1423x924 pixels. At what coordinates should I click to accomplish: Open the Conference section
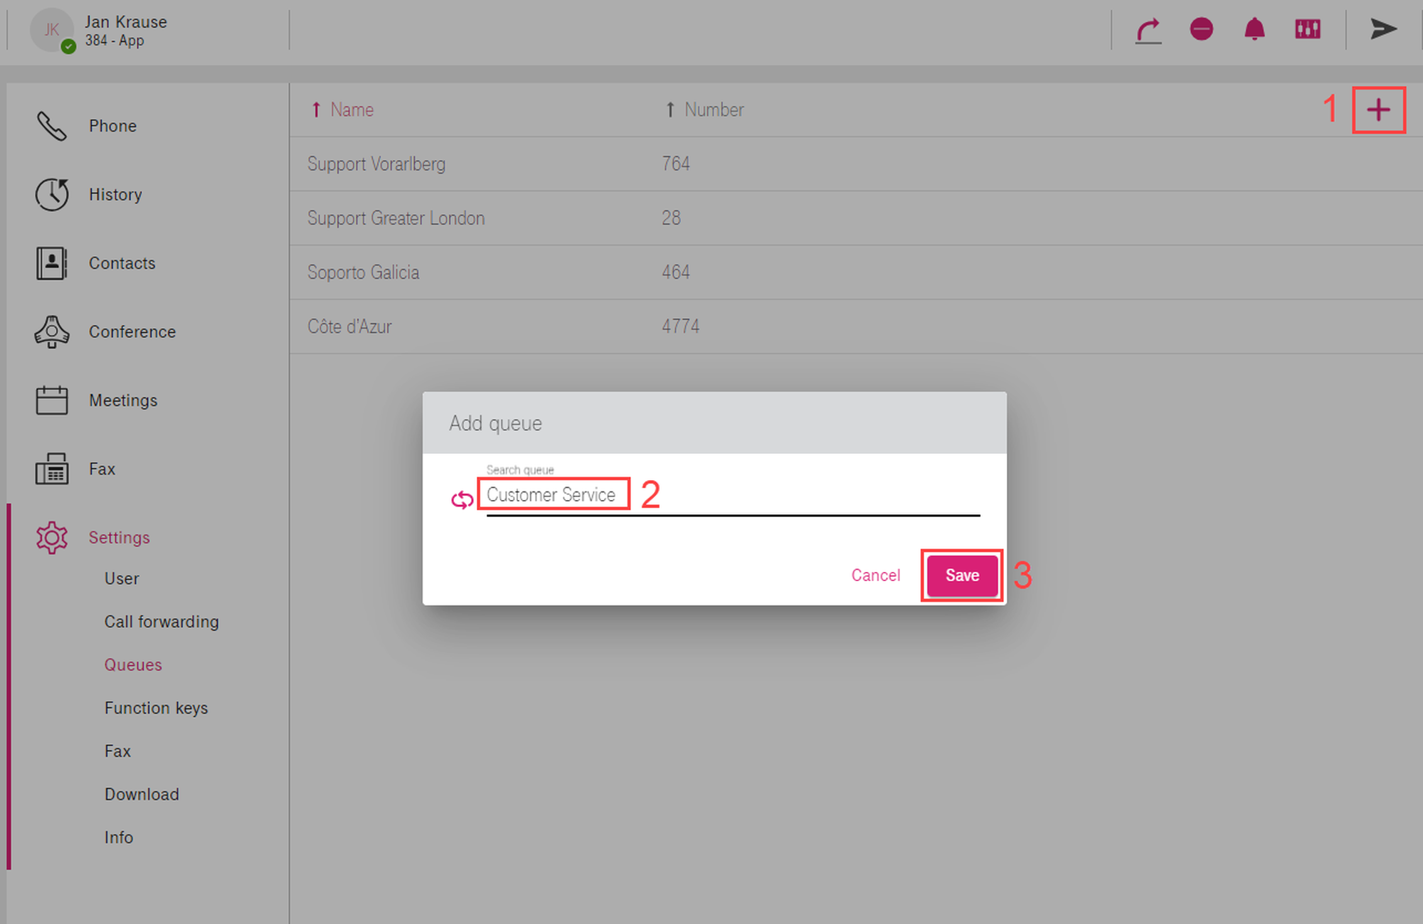[x=132, y=331]
